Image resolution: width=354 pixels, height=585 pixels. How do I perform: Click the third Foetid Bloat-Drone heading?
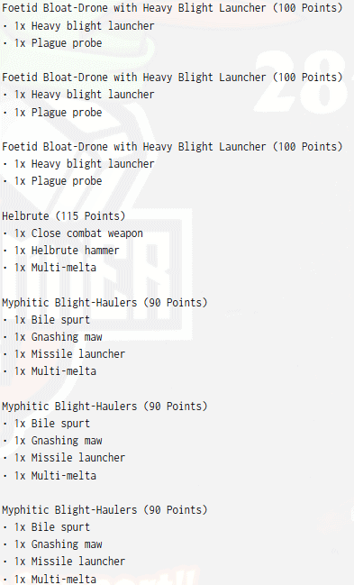(172, 147)
